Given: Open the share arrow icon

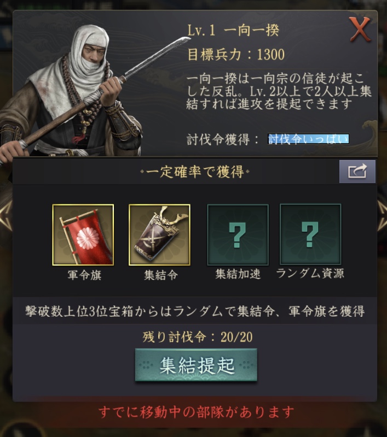Looking at the screenshot, I should click(357, 172).
